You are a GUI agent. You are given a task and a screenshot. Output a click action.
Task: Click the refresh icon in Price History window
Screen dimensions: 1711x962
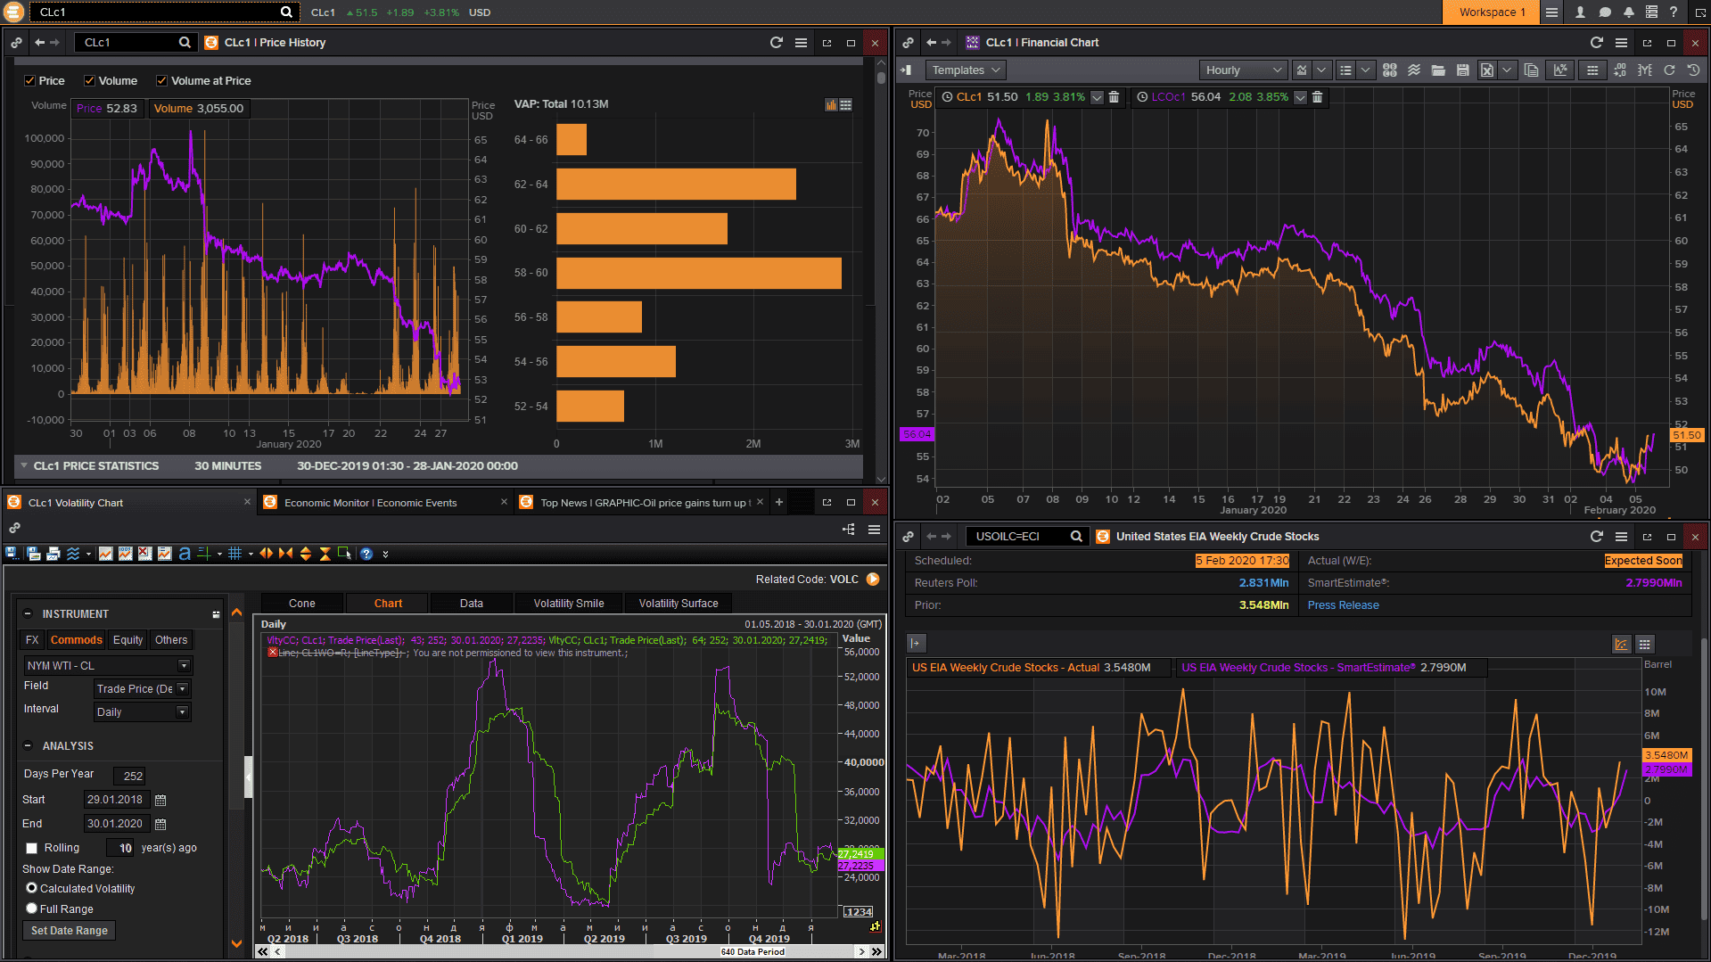(776, 42)
